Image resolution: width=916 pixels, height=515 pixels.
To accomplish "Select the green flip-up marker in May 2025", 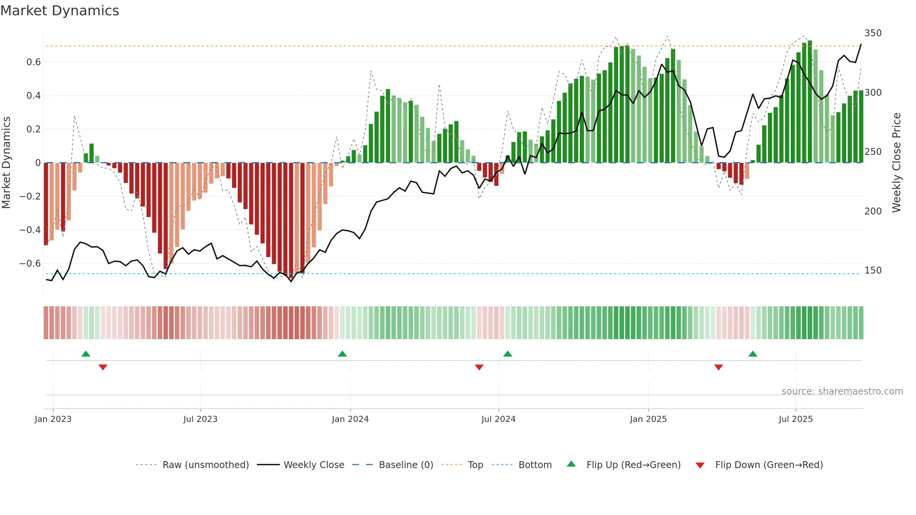I will coord(753,354).
